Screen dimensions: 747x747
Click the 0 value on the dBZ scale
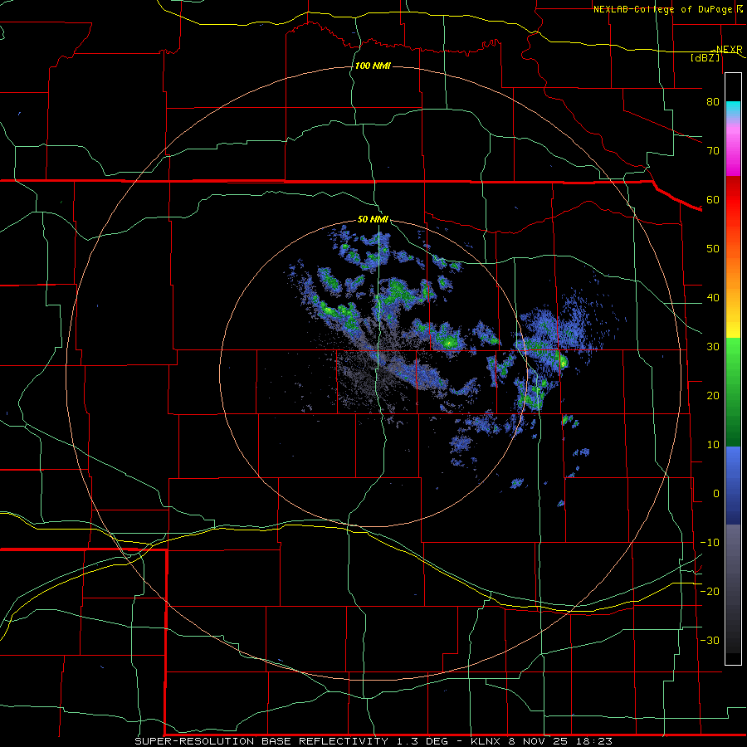716,494
